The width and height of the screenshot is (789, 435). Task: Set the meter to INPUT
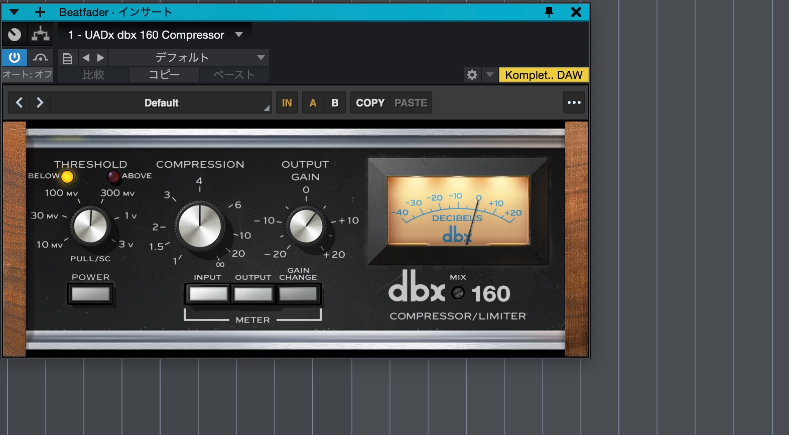coord(208,294)
